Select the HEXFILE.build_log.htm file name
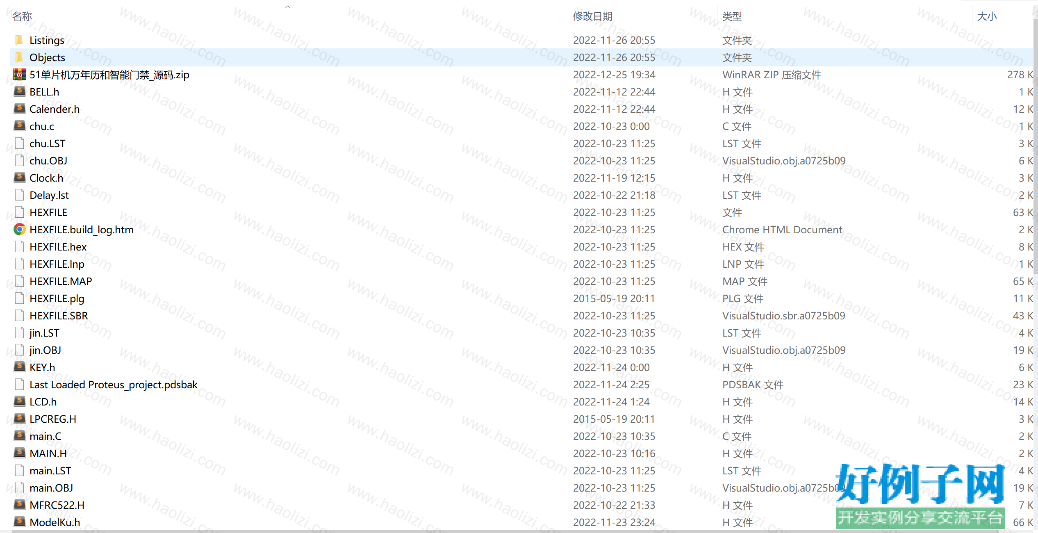This screenshot has height=533, width=1038. 82,230
